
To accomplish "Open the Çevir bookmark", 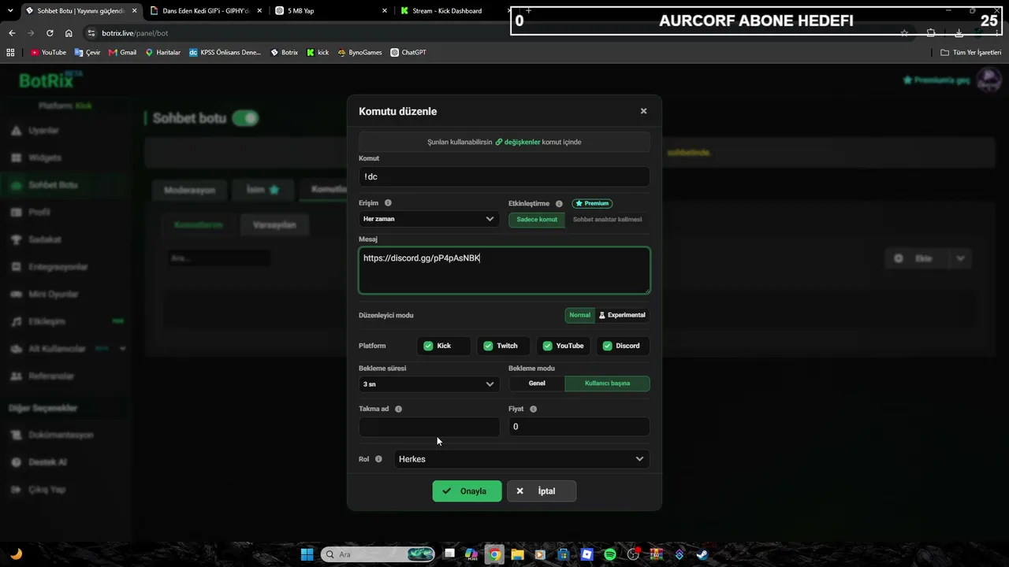I will [87, 53].
